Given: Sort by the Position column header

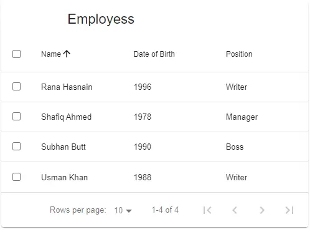Looking at the screenshot, I should tap(239, 54).
